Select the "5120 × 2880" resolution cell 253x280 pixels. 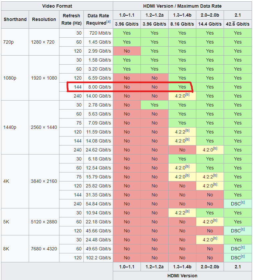click(x=44, y=222)
